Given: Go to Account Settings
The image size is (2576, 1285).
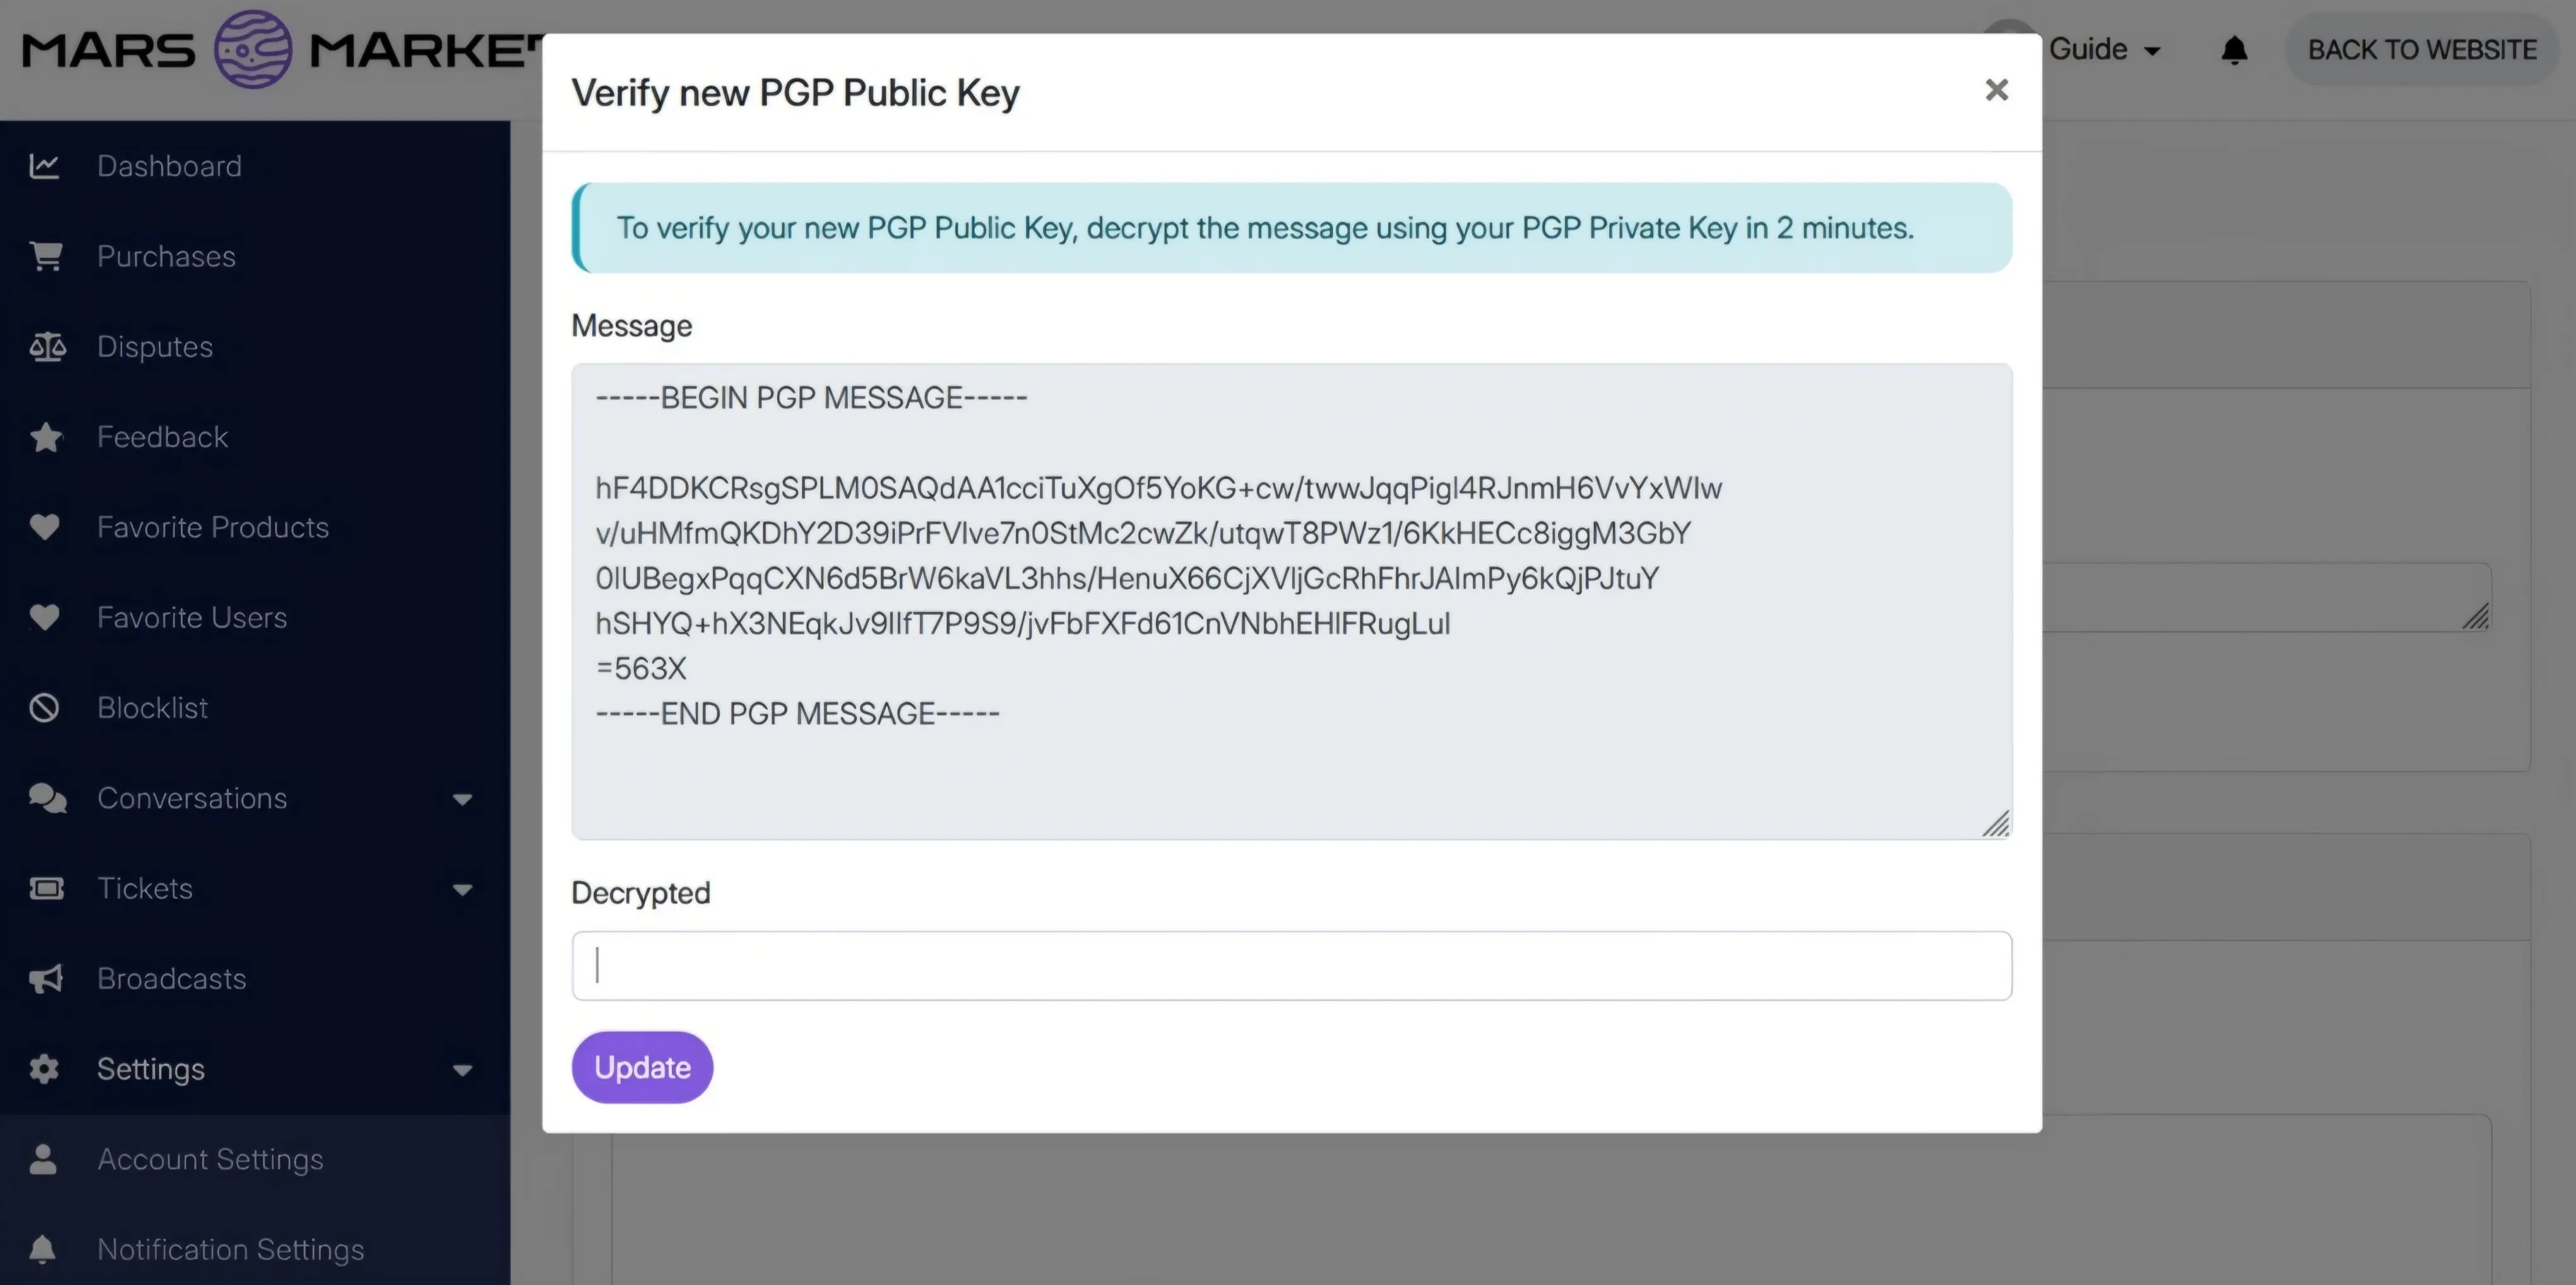Looking at the screenshot, I should (210, 1159).
